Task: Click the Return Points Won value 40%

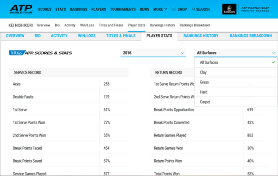Action: (251, 161)
